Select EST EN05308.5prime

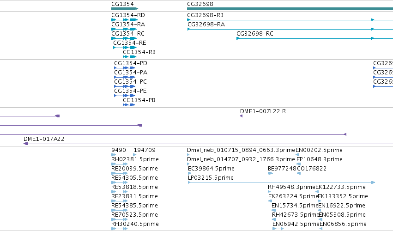[342, 215]
